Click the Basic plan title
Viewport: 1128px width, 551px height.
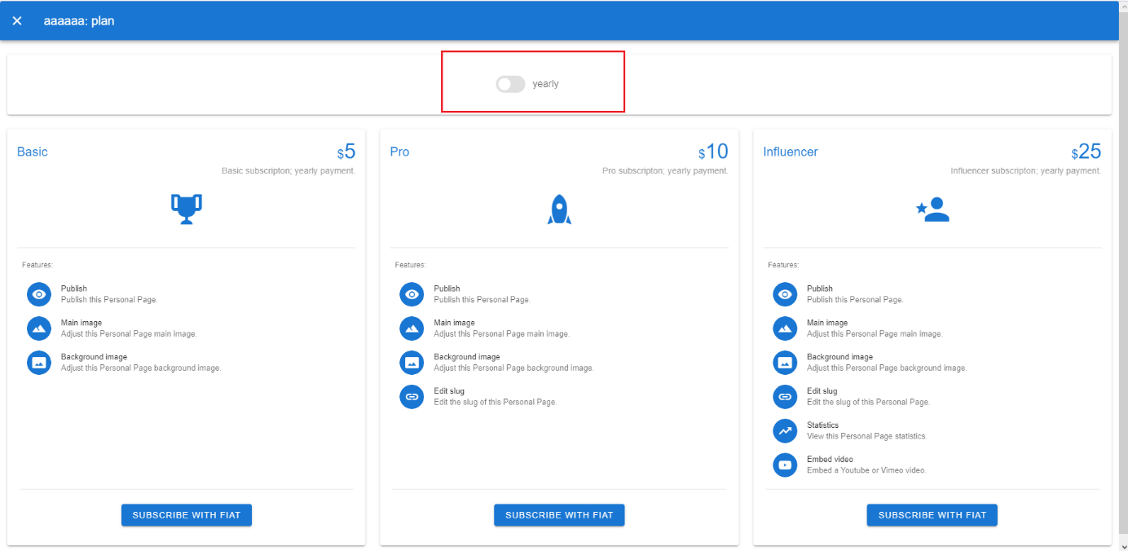point(33,152)
